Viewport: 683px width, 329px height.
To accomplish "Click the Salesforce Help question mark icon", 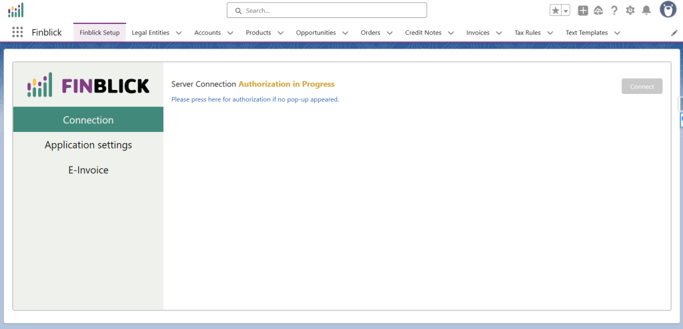I will click(614, 11).
